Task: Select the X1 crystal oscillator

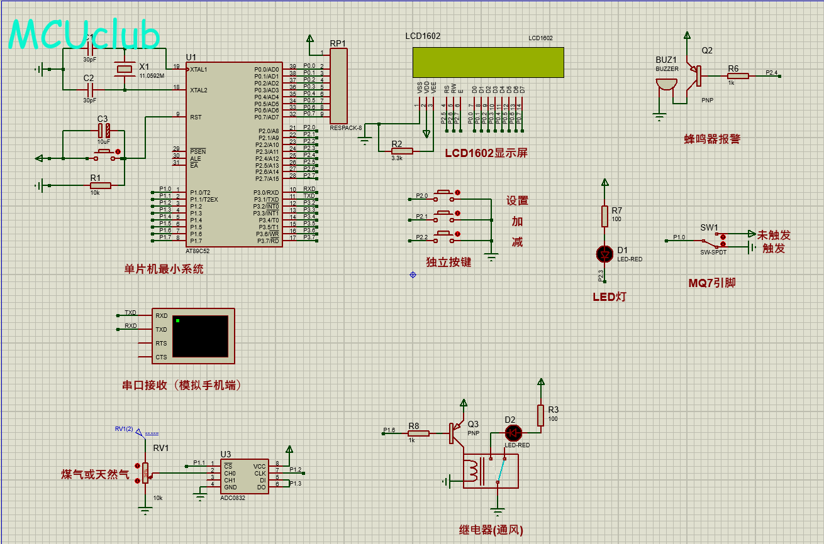Action: 125,70
